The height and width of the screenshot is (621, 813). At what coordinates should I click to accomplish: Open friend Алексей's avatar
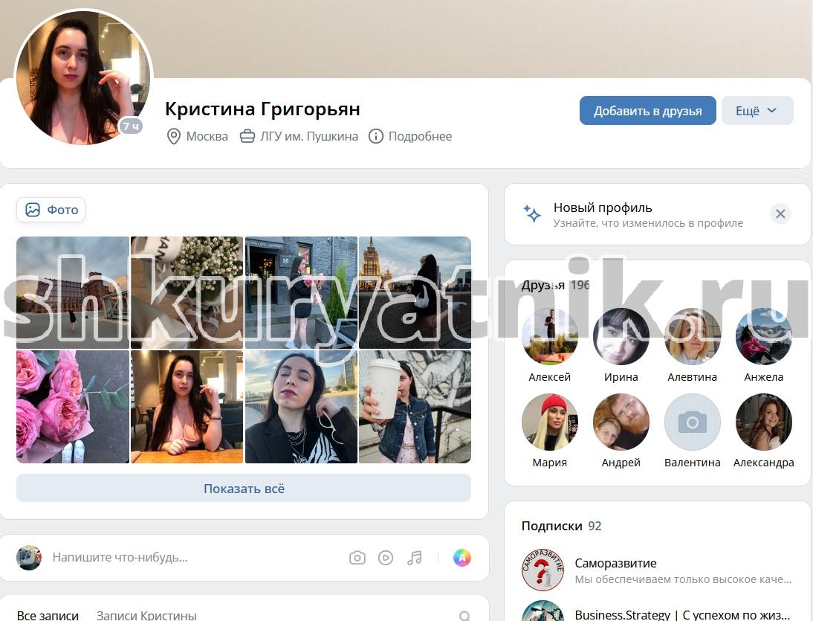pos(550,336)
